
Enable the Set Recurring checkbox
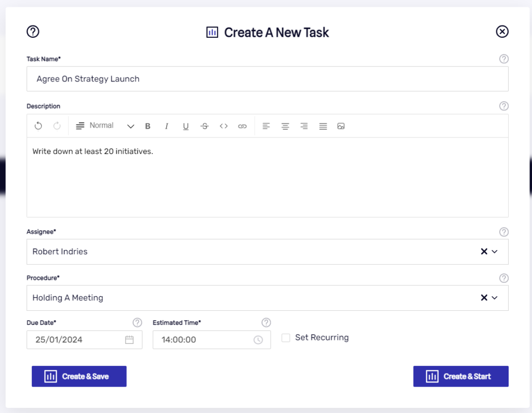[x=286, y=337]
